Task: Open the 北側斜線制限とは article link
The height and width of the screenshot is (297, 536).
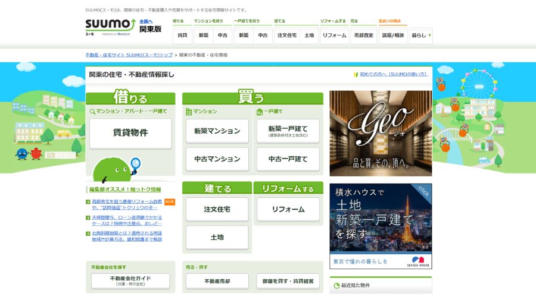Action: tap(127, 236)
